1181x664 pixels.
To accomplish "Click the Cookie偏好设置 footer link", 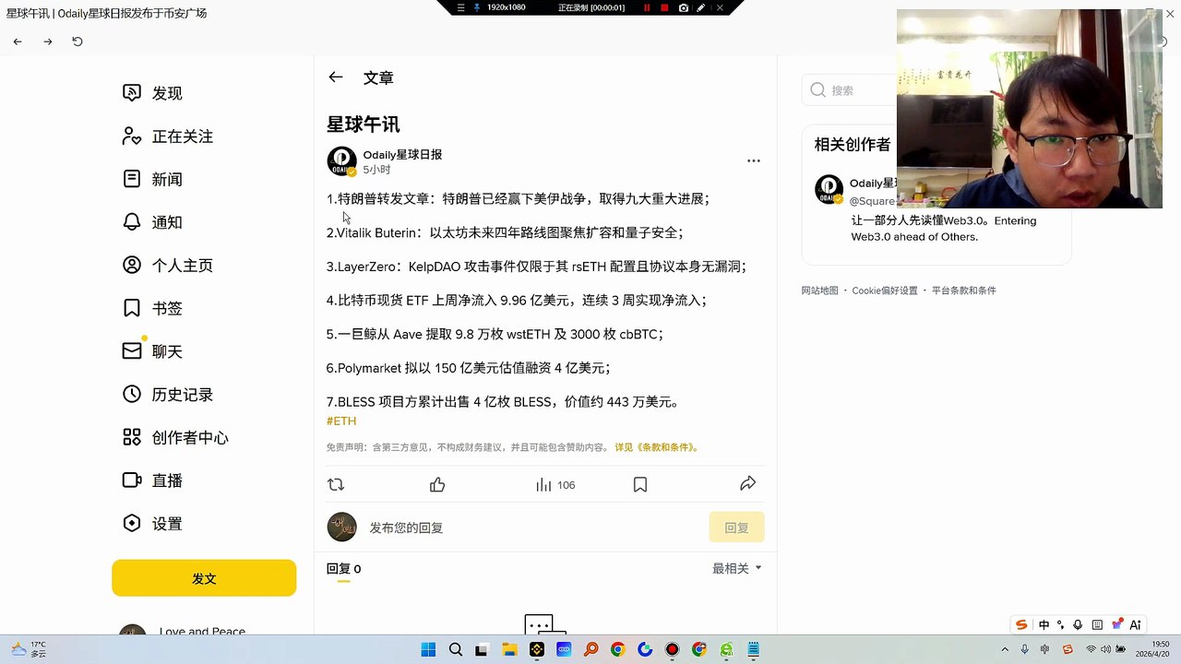I will coord(885,290).
